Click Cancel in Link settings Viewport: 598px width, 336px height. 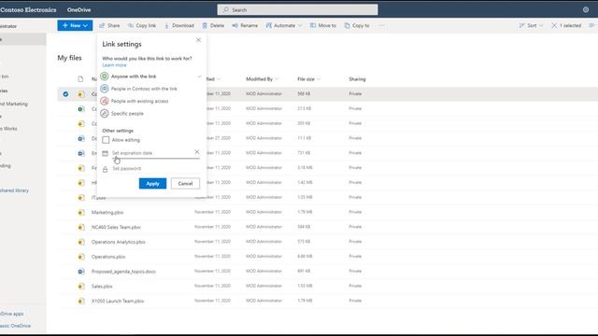(185, 184)
